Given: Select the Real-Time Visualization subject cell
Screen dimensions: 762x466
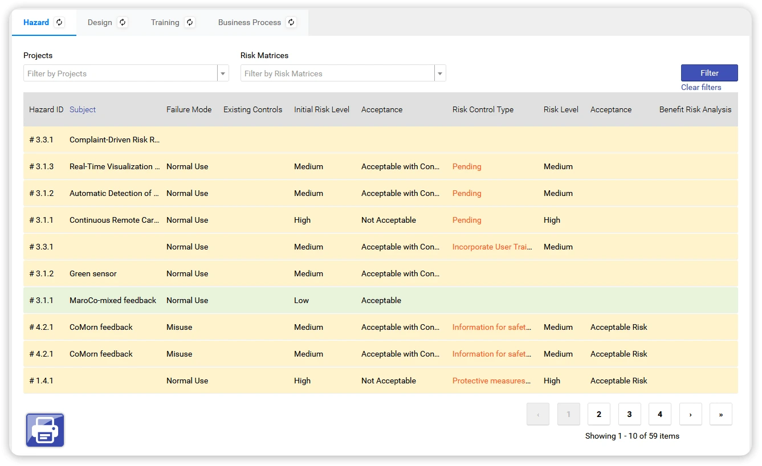Looking at the screenshot, I should [115, 166].
